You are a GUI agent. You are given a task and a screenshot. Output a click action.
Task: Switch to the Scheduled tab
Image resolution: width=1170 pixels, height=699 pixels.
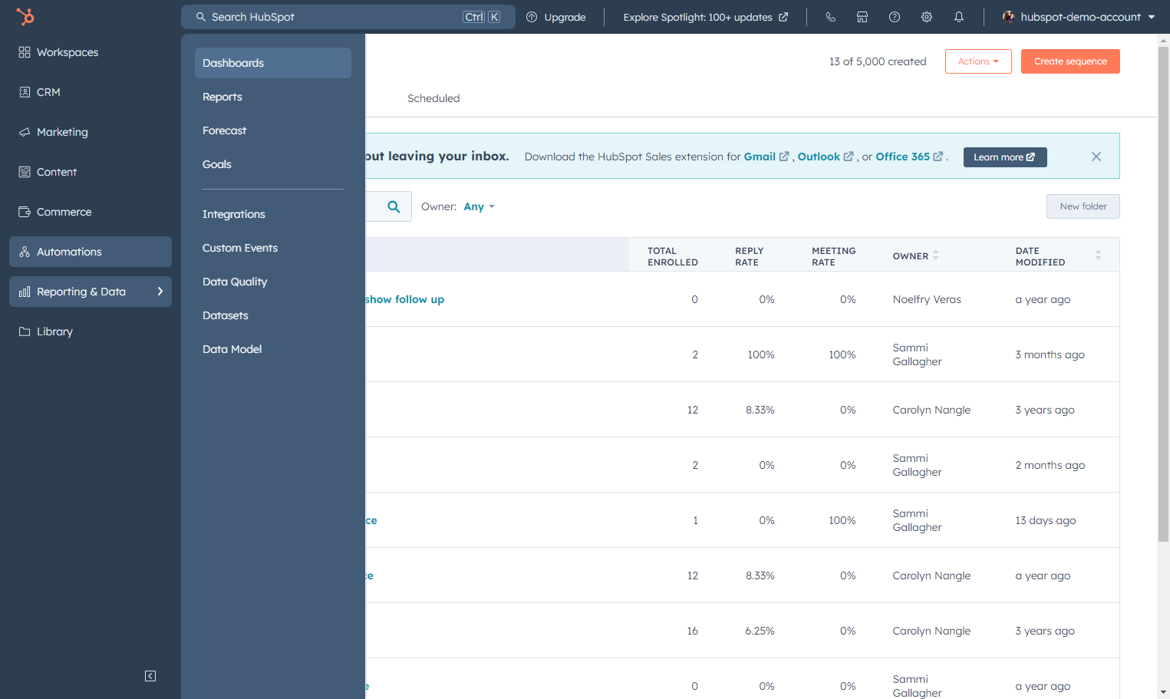pyautogui.click(x=433, y=98)
